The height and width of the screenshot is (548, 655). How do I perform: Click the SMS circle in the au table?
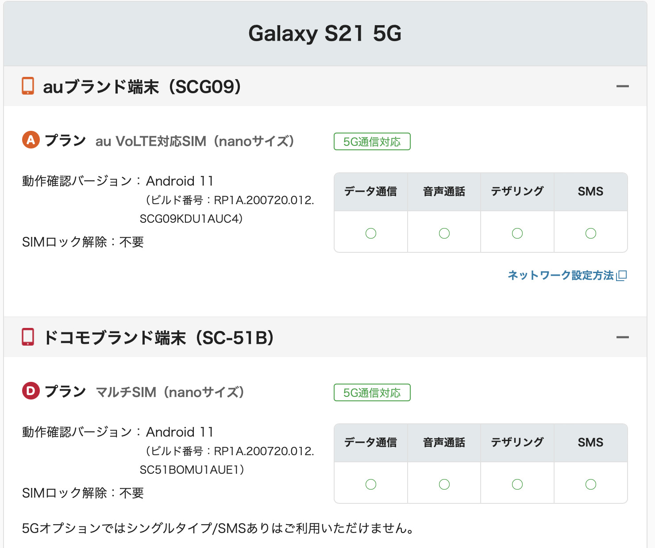[591, 233]
